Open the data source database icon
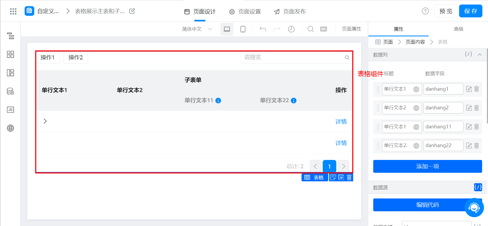 click(10, 91)
